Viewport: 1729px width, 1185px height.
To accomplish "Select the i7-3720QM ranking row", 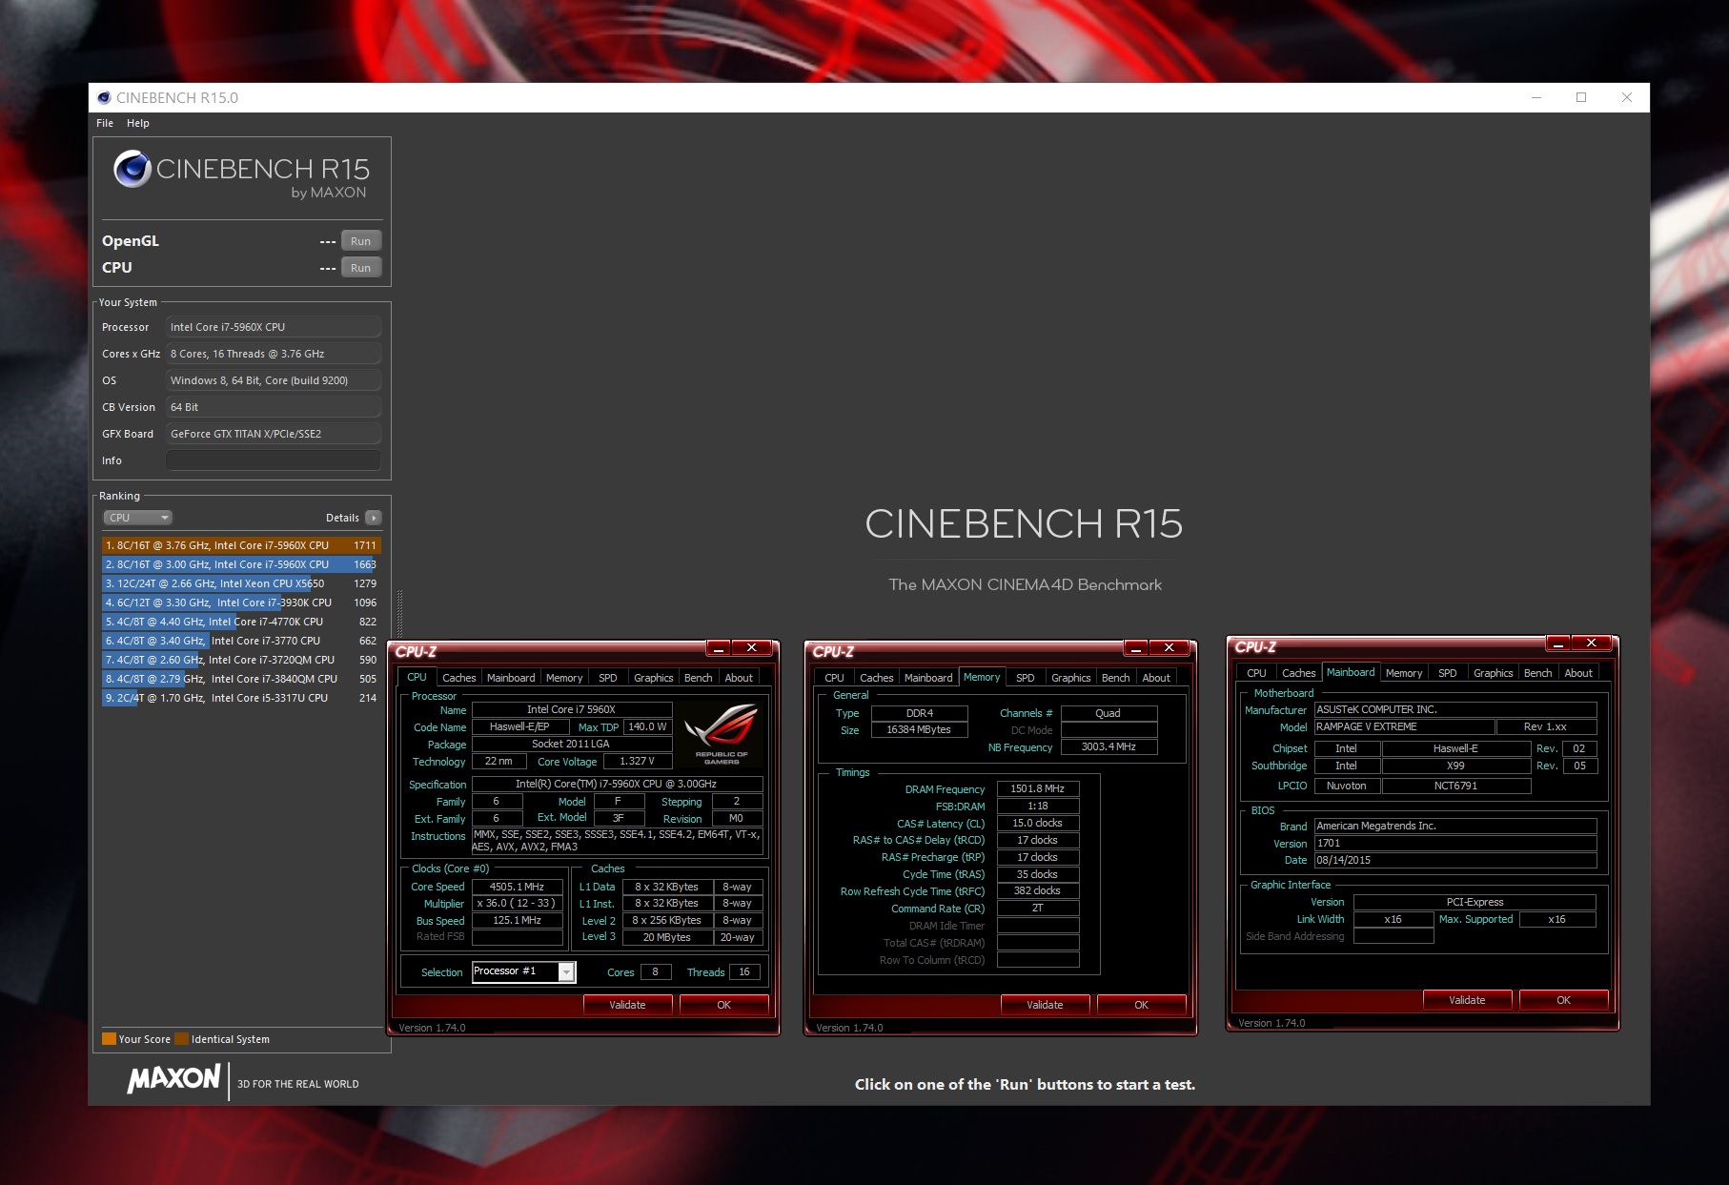I will 241,660.
